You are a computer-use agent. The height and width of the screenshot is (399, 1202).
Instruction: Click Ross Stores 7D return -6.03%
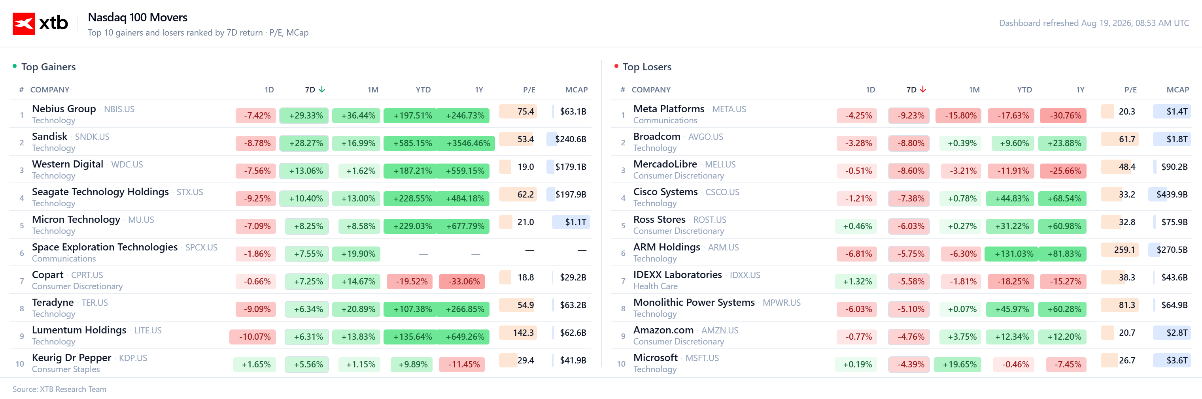coord(909,226)
